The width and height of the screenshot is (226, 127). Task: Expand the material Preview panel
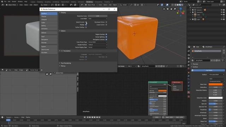[195, 64]
